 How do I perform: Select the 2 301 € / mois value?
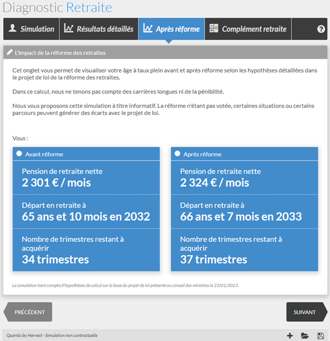56,182
